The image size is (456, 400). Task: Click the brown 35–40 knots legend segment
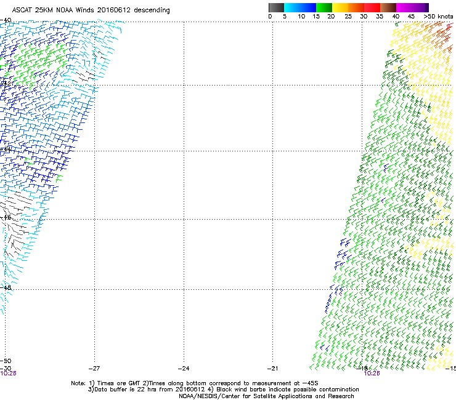coord(388,7)
